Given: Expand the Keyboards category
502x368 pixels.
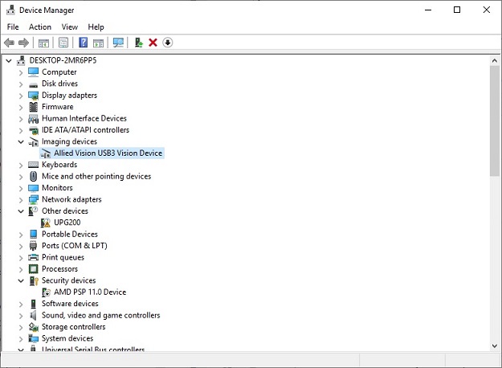Looking at the screenshot, I should tap(21, 165).
